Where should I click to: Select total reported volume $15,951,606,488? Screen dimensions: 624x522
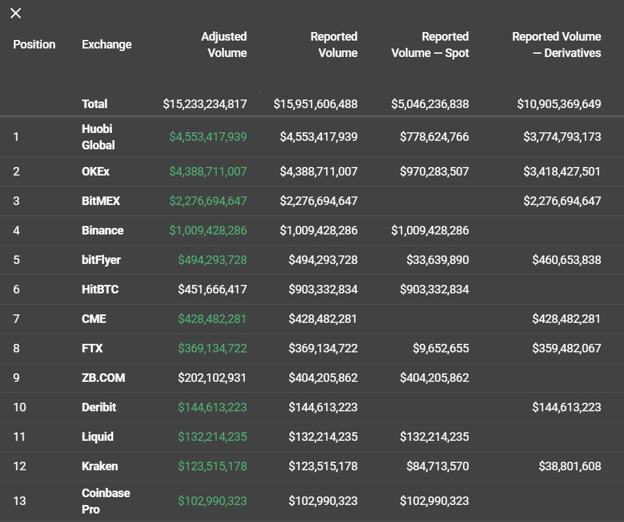pos(316,104)
